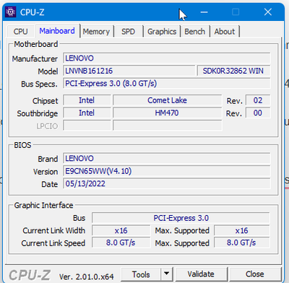The image size is (289, 283).
Task: Select the Mainboard tab
Action: coord(57,31)
